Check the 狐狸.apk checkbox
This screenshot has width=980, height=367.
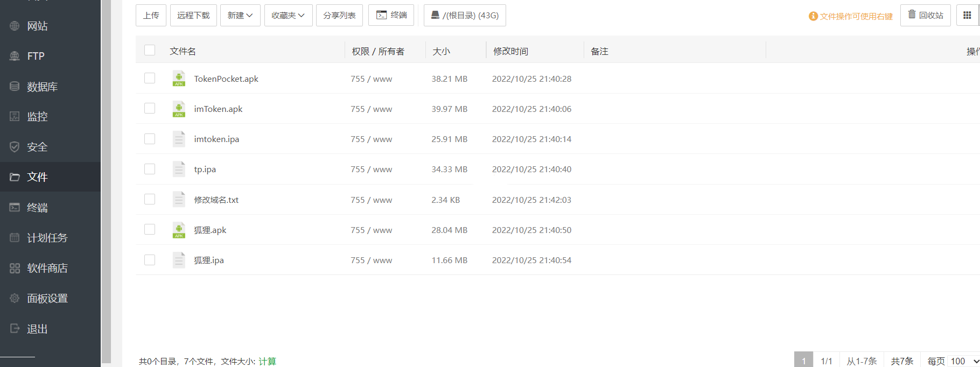[x=150, y=229]
